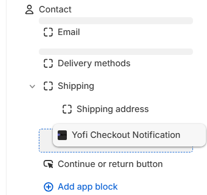The width and height of the screenshot is (207, 195).
Task: Select Continue or return button item
Action: tap(110, 164)
